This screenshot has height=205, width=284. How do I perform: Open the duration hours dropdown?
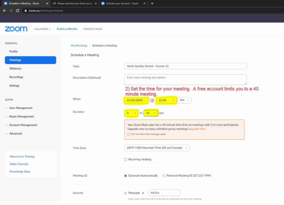coord(131,113)
